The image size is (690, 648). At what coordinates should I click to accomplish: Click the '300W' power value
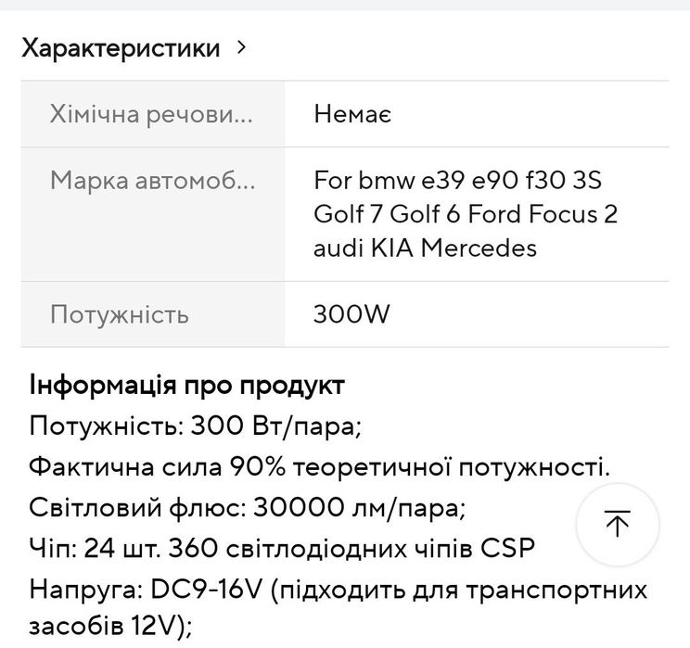coord(352,314)
